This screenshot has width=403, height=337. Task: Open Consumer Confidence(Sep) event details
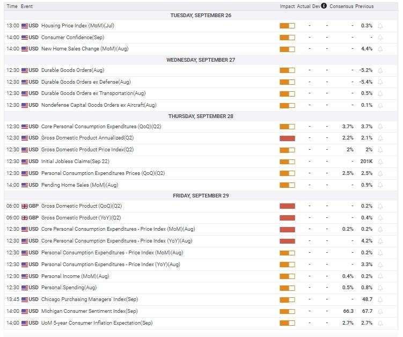73,38
